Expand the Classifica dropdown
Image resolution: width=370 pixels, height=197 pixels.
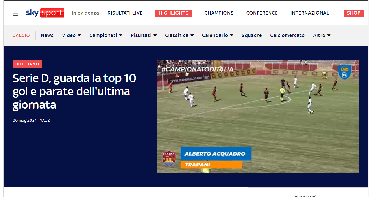[x=179, y=35]
